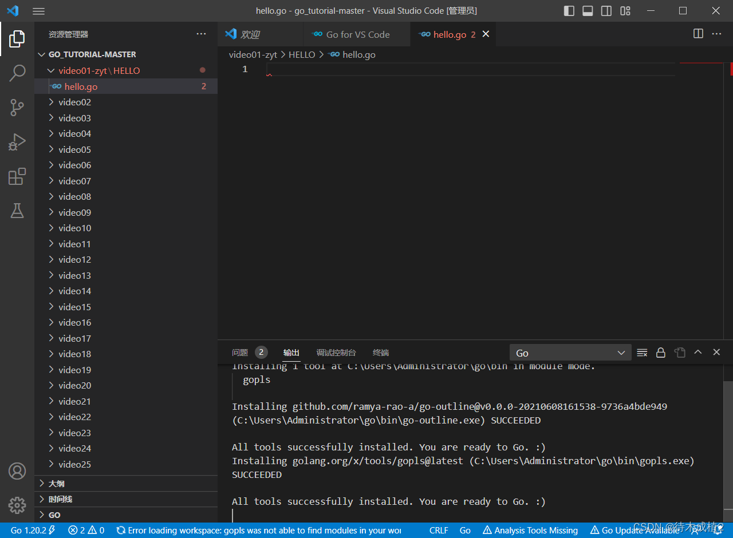Toggle bottom panel layout icon
The height and width of the screenshot is (538, 733).
point(588,11)
